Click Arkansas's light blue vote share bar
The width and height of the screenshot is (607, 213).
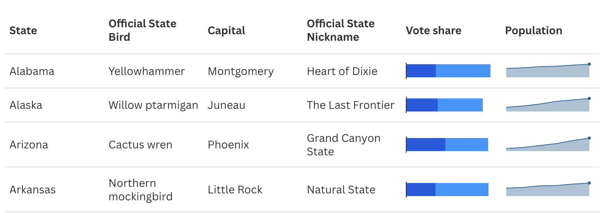click(462, 190)
